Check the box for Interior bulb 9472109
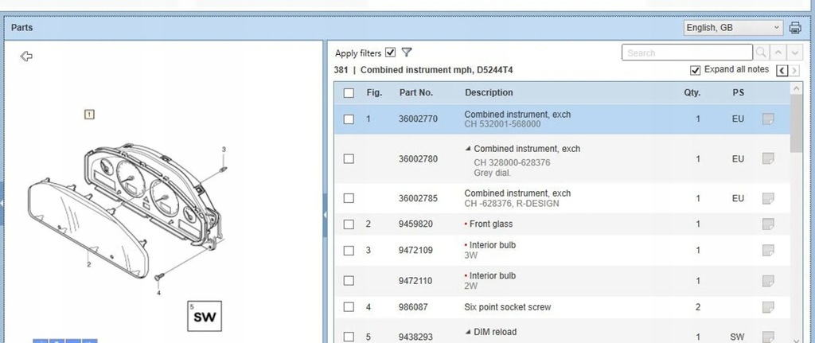 tap(349, 250)
